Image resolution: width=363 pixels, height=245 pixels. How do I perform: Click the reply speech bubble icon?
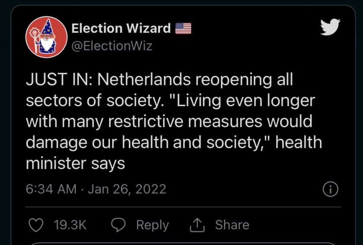[118, 225]
